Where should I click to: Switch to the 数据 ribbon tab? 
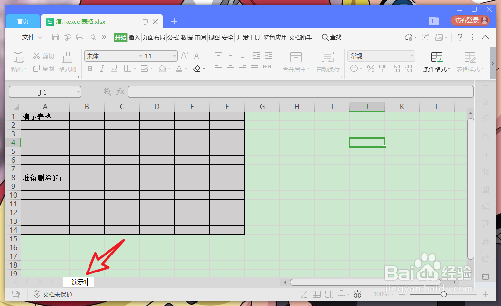(x=187, y=38)
